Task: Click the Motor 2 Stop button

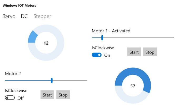Action: click(x=63, y=95)
